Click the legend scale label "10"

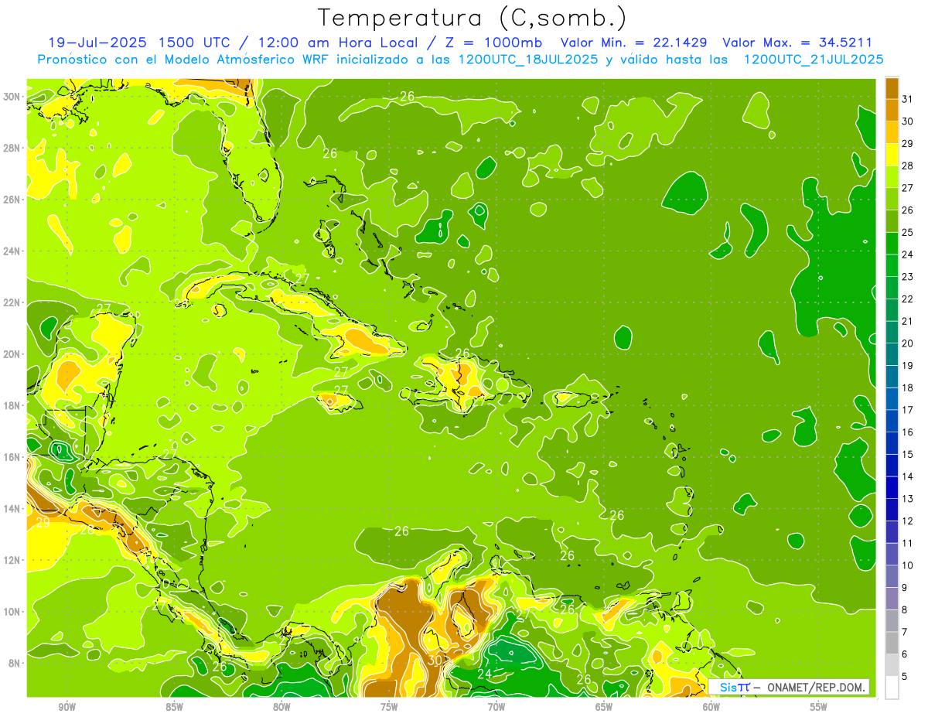[908, 565]
